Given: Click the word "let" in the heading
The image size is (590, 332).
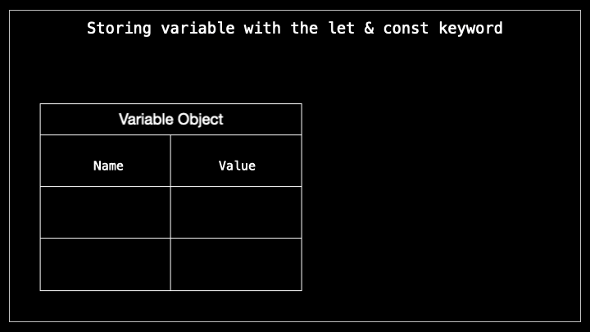Looking at the screenshot, I should coord(341,28).
